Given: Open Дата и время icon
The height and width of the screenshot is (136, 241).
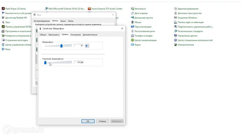Looking at the screenshot, I should click(x=132, y=13).
